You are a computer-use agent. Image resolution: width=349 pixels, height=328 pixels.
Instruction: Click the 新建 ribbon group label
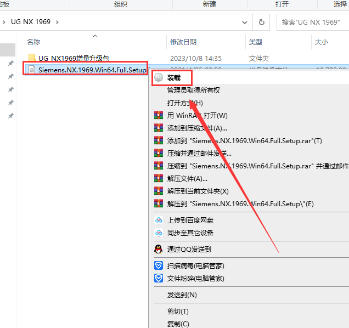click(210, 4)
